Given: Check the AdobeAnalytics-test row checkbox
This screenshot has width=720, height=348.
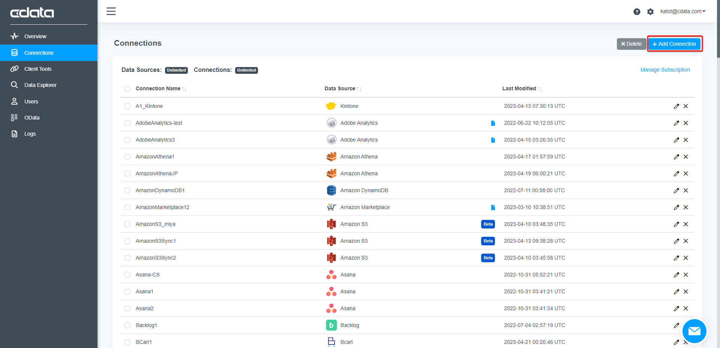Looking at the screenshot, I should click(x=127, y=123).
